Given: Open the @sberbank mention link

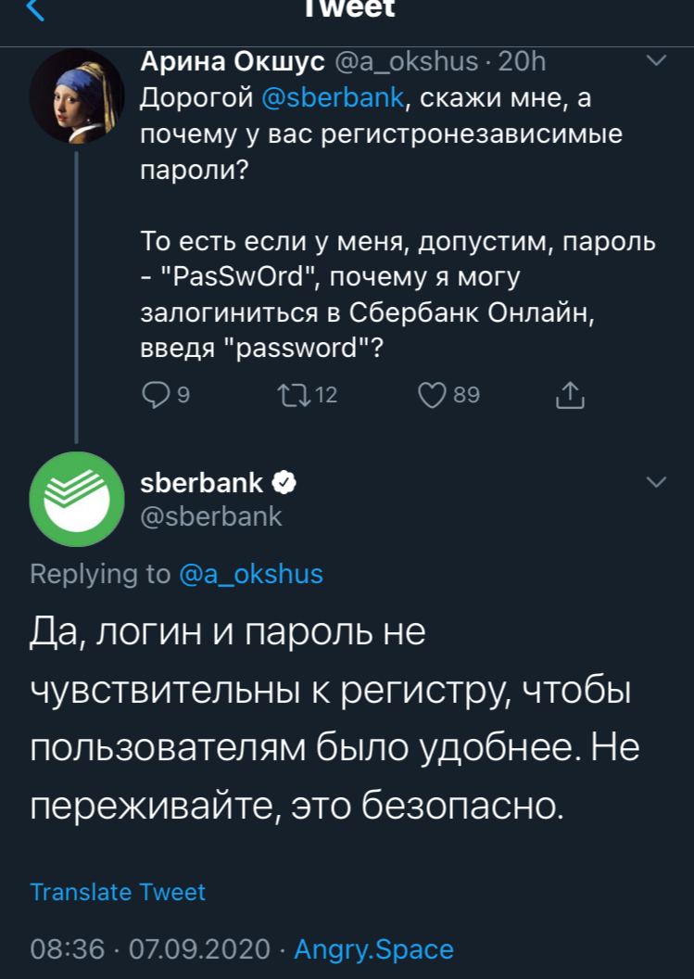Looking at the screenshot, I should (x=333, y=97).
